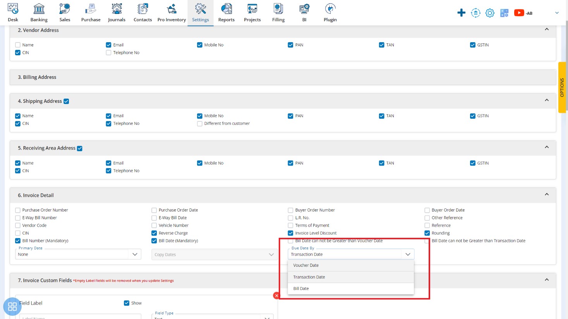Collapse the 5. Receiving Area Address chevron
The image size is (568, 319).
pyautogui.click(x=547, y=147)
